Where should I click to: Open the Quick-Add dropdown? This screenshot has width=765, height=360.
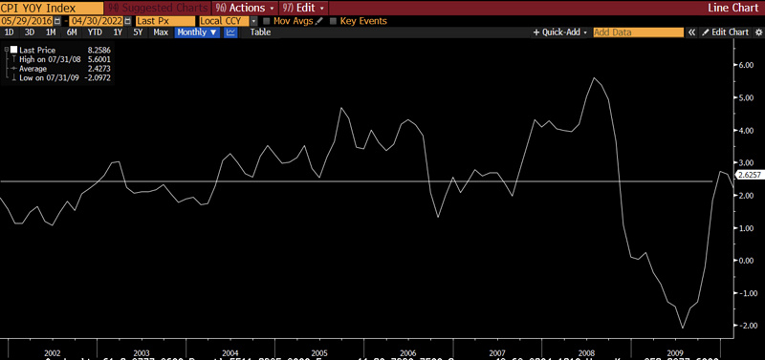click(x=560, y=32)
